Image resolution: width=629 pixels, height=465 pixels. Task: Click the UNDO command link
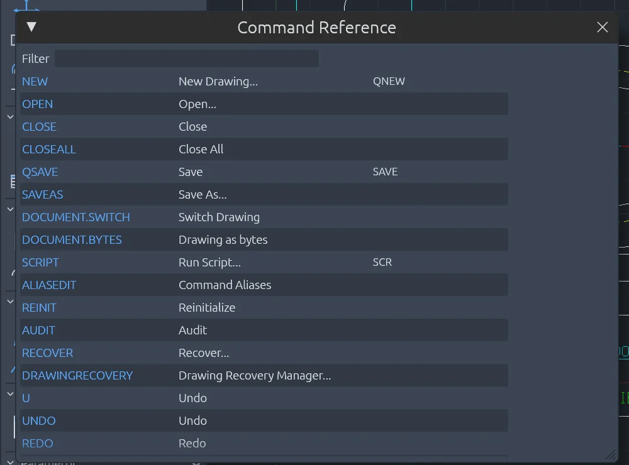(38, 421)
